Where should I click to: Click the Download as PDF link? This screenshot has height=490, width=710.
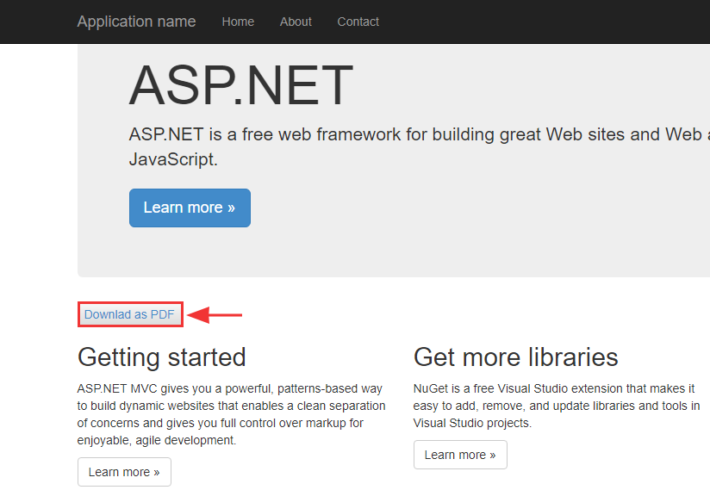[x=129, y=314]
